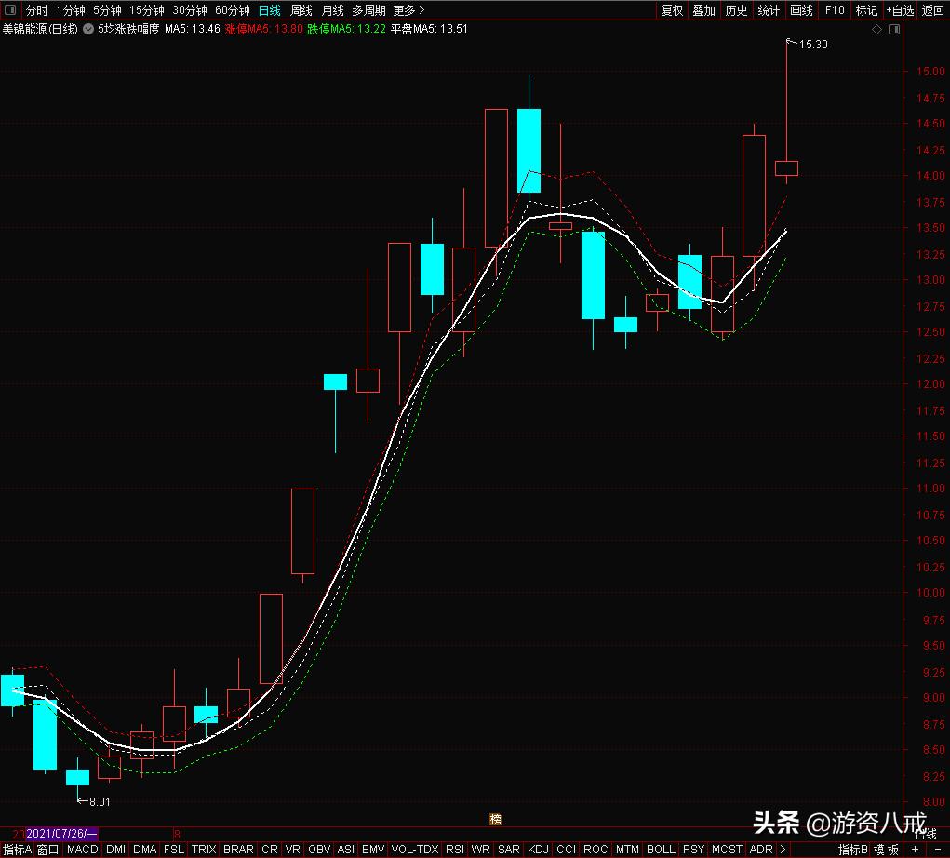The width and height of the screenshot is (950, 858).
Task: Select the ROC indicator tab
Action: (595, 850)
